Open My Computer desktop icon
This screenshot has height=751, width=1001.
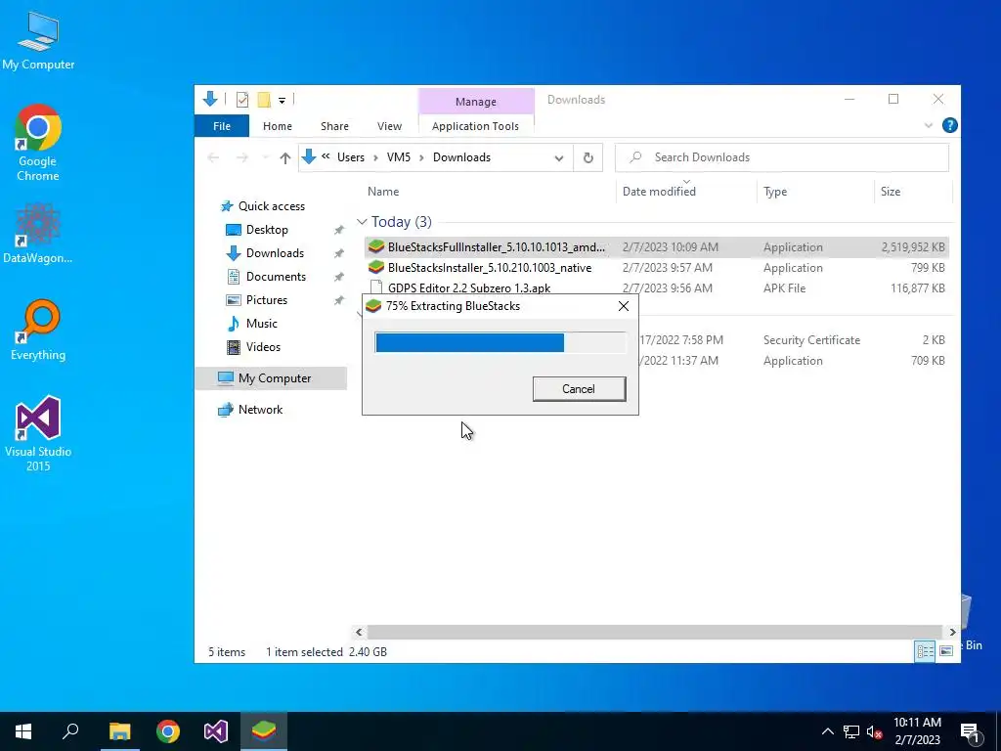tap(38, 41)
